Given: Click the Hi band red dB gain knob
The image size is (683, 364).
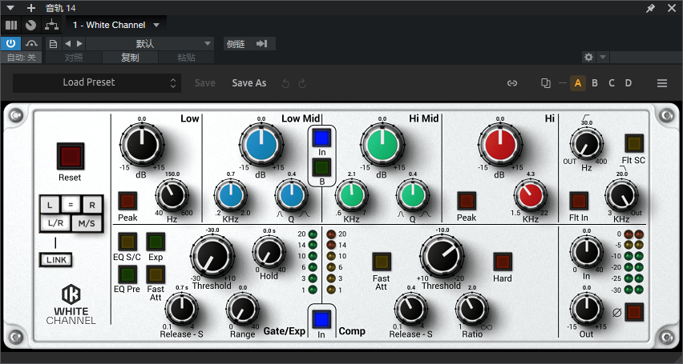Looking at the screenshot, I should [500, 144].
